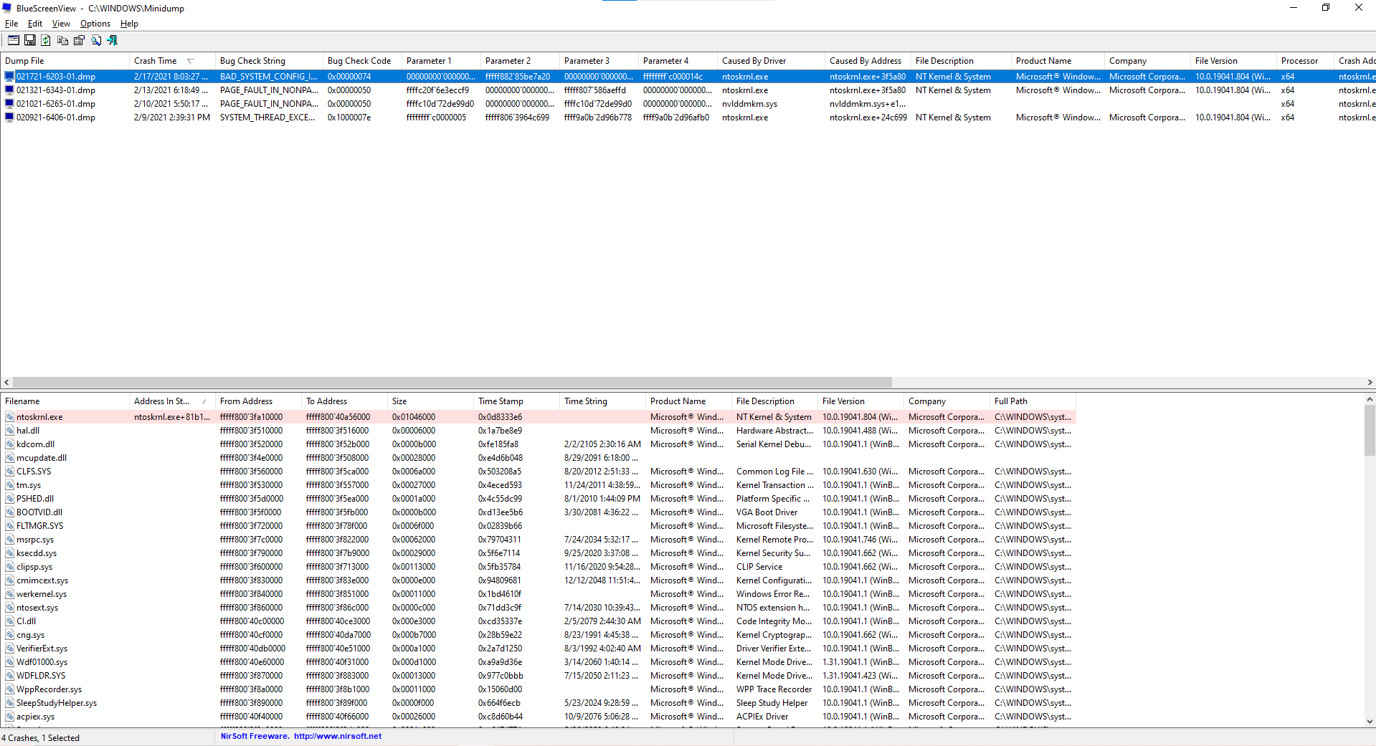Sort modules by Address In Stack header
The height and width of the screenshot is (746, 1376).
click(x=172, y=401)
